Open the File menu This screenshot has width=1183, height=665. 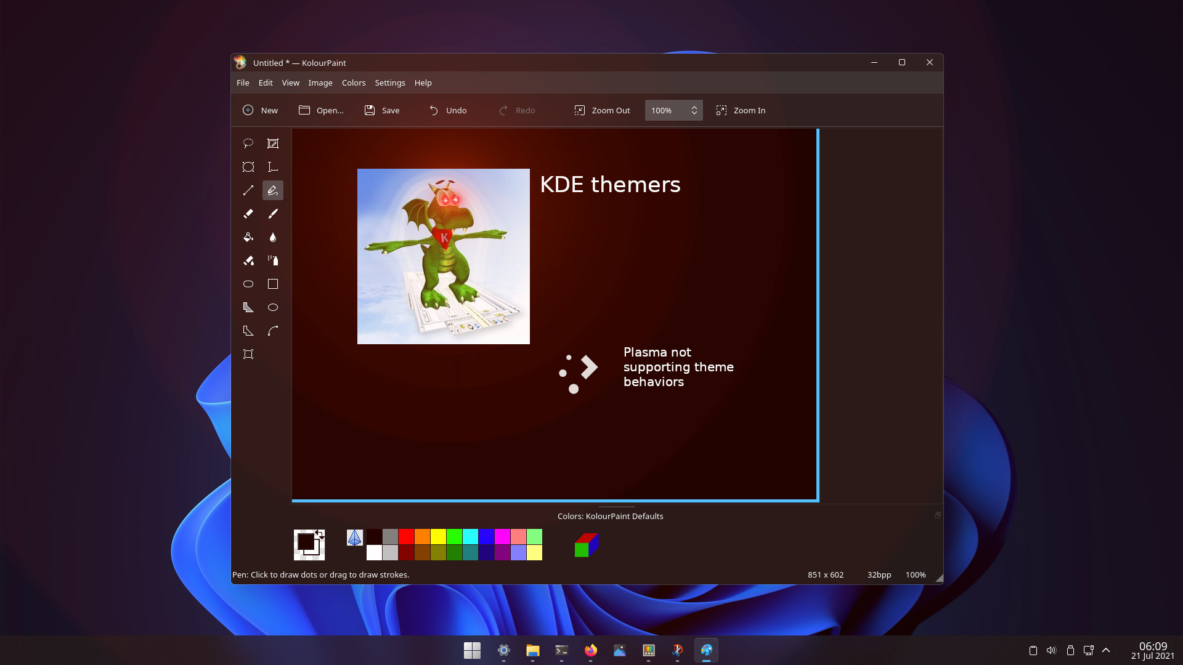pos(243,83)
